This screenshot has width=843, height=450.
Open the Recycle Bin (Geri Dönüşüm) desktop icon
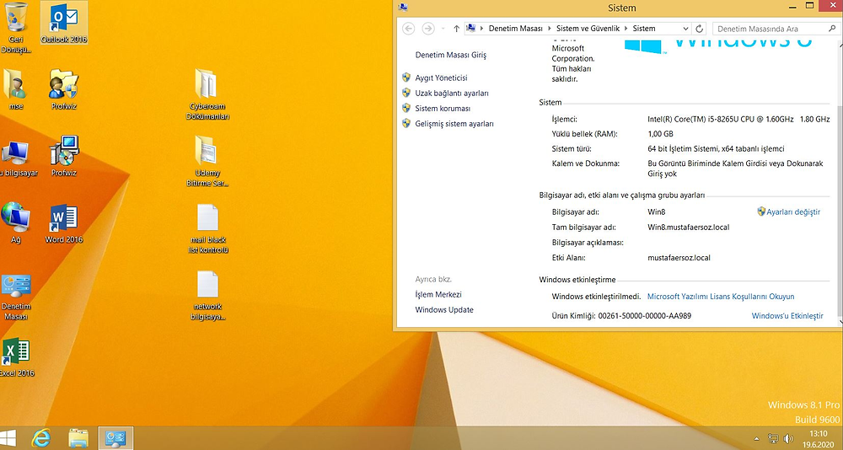click(x=16, y=27)
